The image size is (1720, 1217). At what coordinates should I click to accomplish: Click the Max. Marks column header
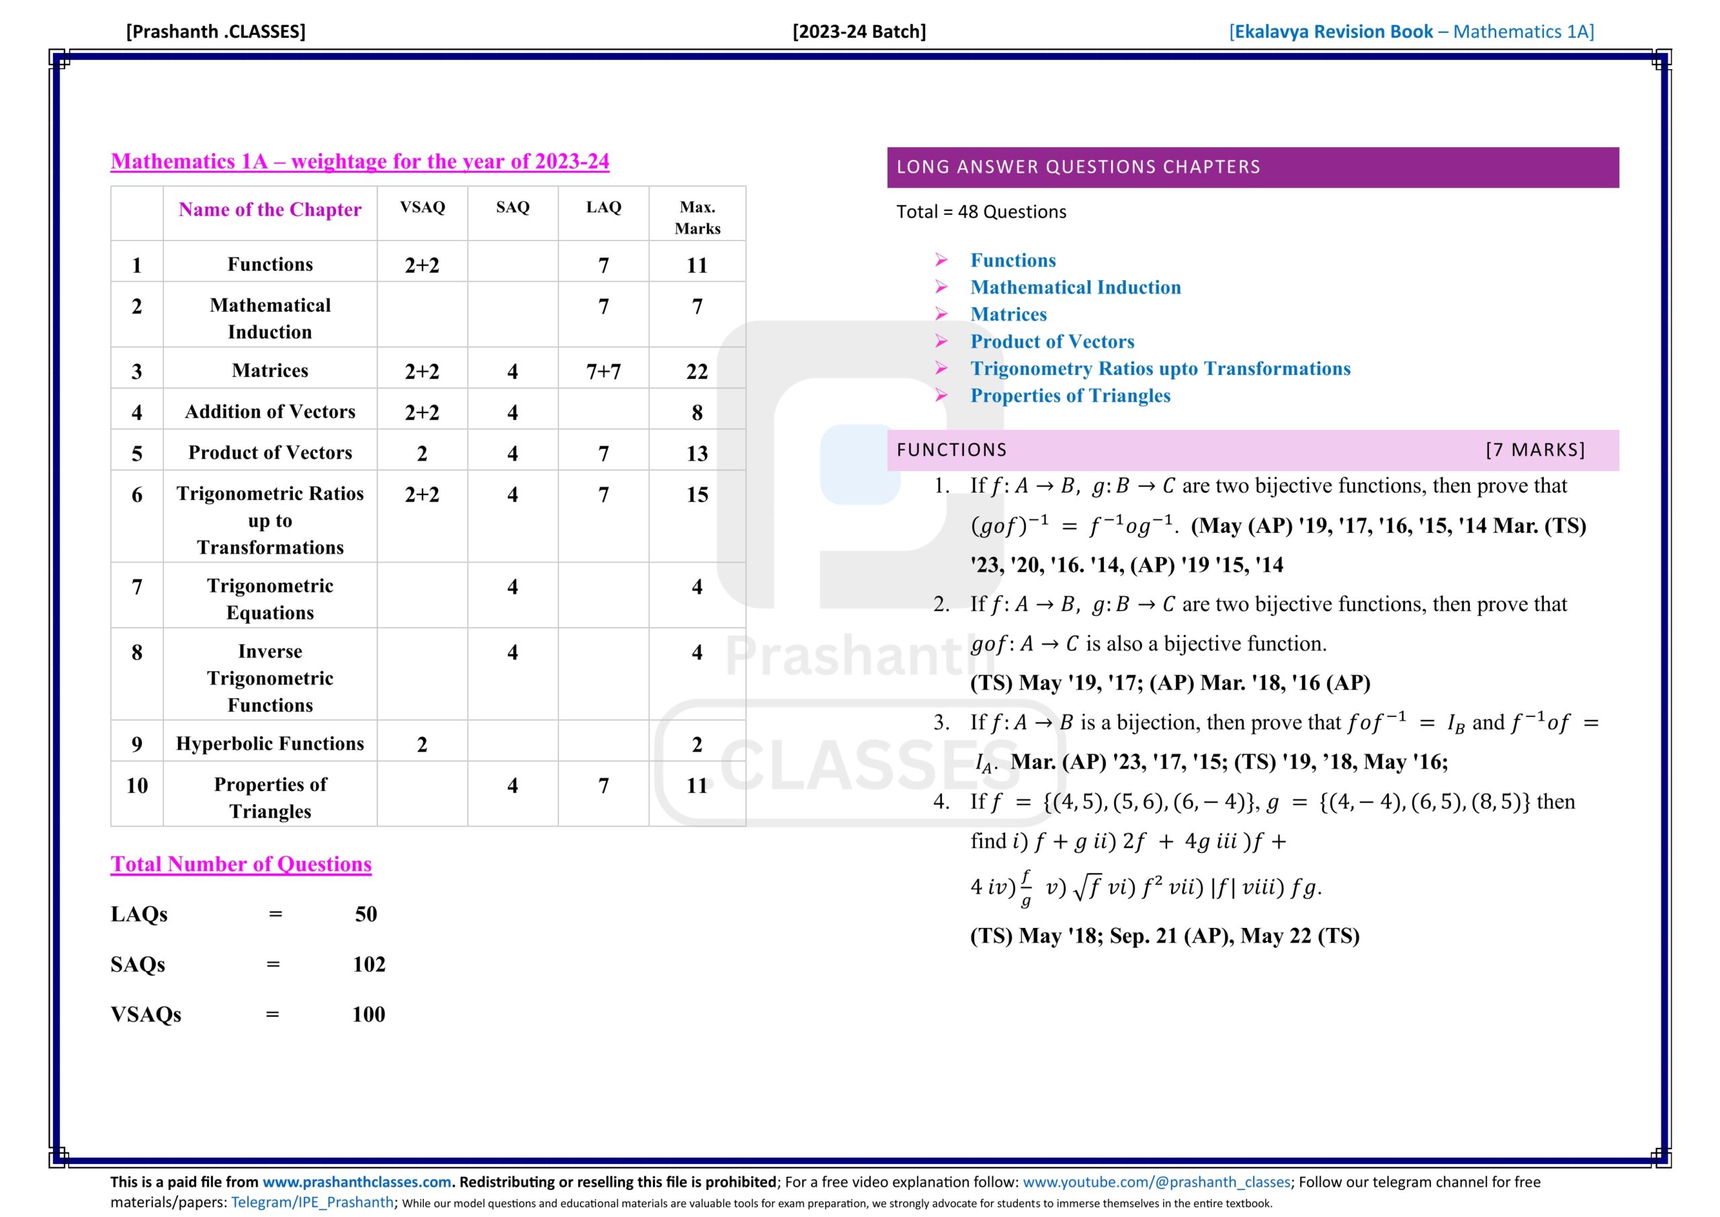(x=697, y=217)
